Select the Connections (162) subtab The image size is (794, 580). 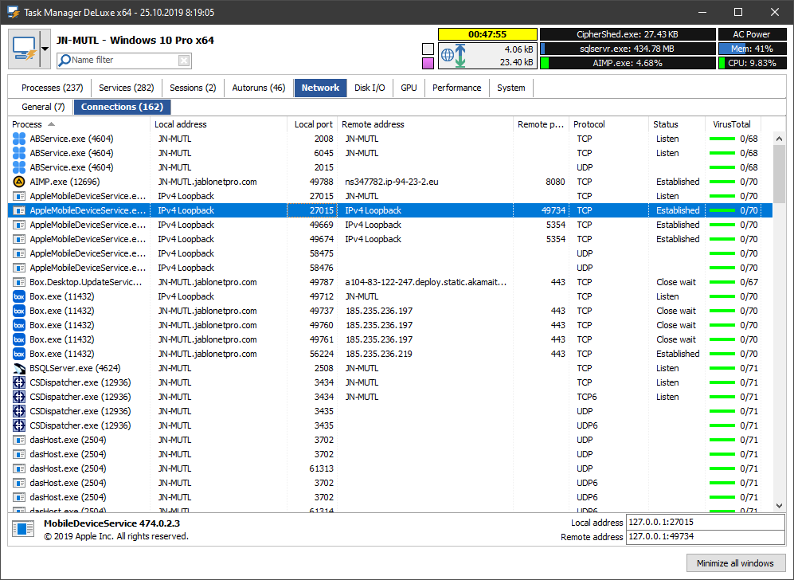[122, 107]
